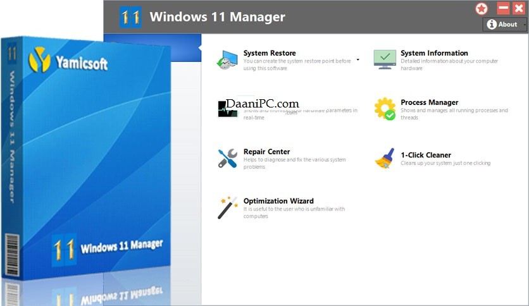Open System Information via its monitor icon

(385, 59)
